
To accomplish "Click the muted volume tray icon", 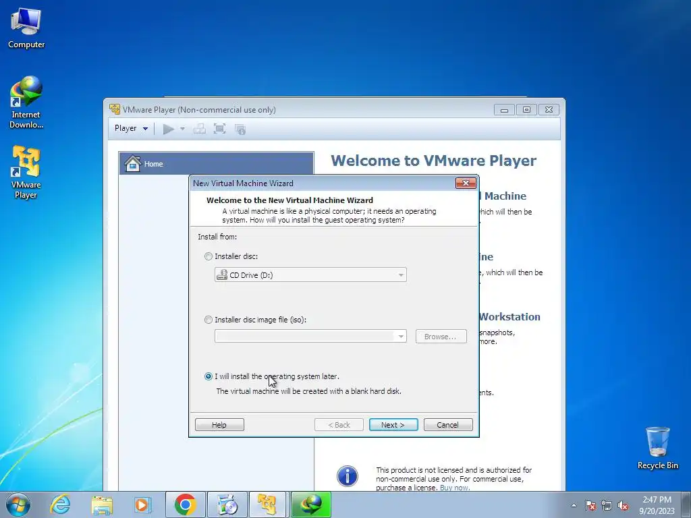I will coord(623,505).
